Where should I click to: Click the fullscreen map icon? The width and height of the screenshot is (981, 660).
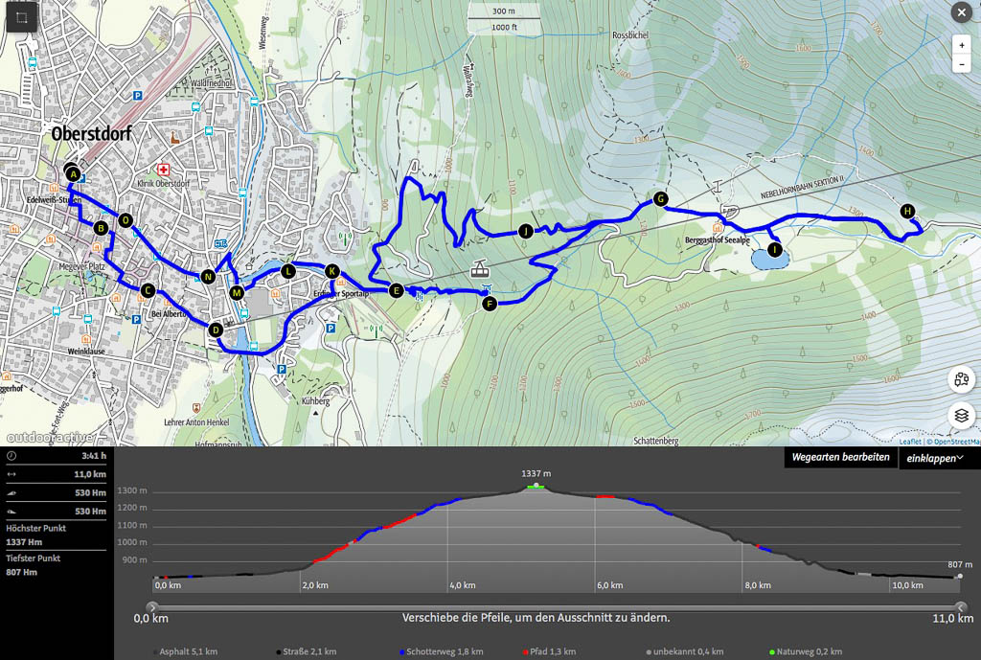point(22,18)
